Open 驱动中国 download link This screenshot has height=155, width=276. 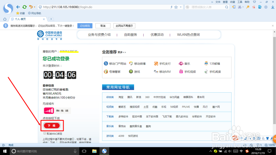137,116
